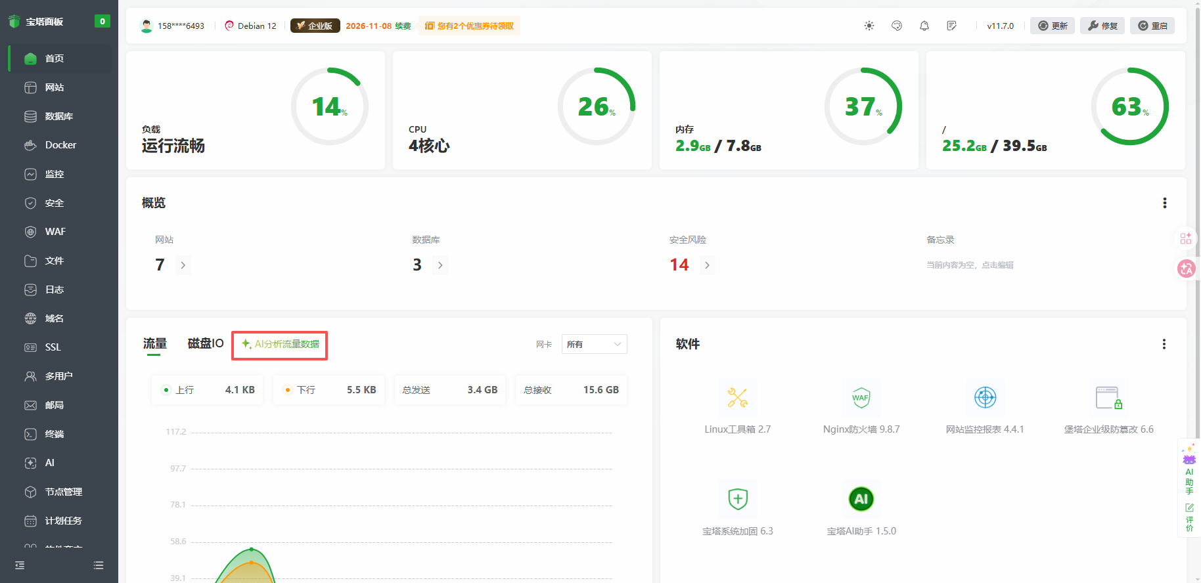
Task: Switch to the 磁盘IO tab
Action: 206,343
